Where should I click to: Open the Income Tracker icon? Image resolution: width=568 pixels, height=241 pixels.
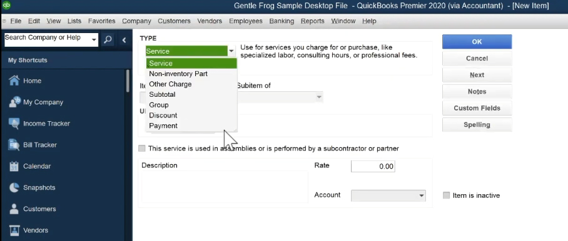pyautogui.click(x=14, y=124)
